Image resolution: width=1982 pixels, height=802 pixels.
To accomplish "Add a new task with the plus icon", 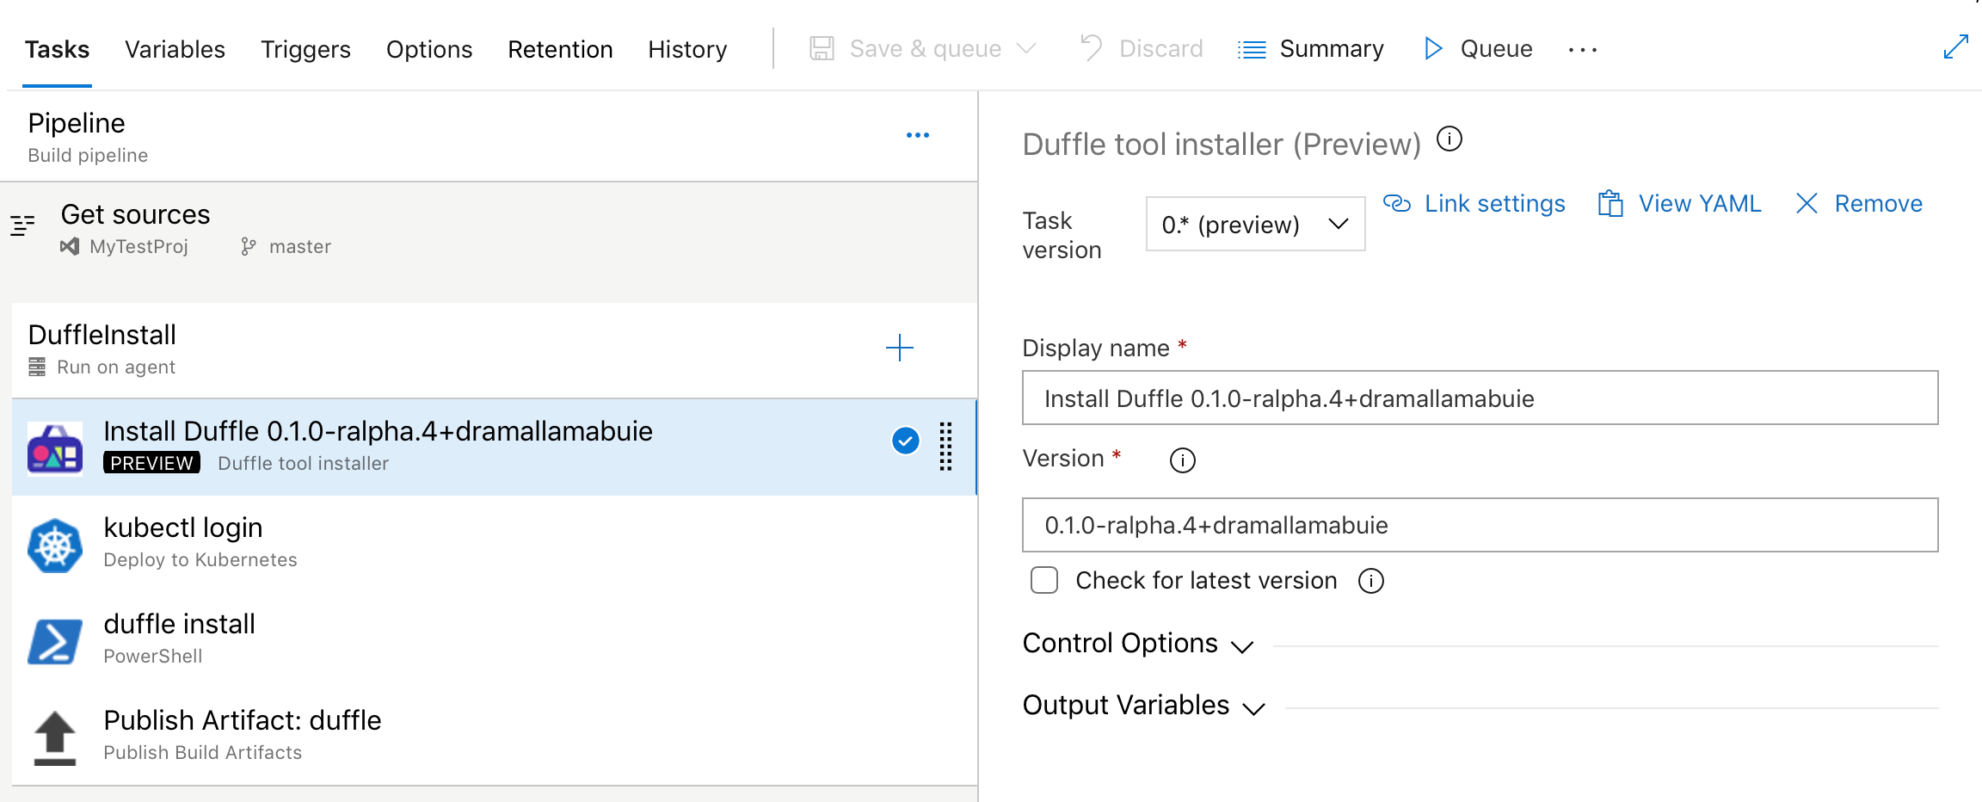I will click(900, 348).
